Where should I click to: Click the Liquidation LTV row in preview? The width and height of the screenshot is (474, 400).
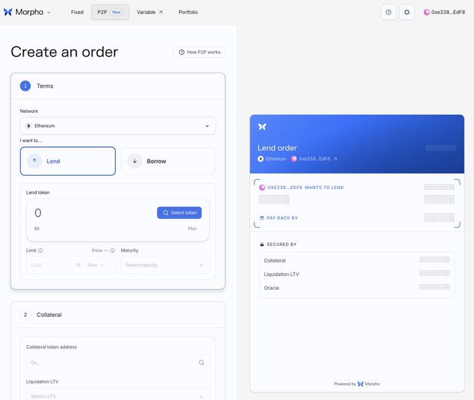point(357,274)
